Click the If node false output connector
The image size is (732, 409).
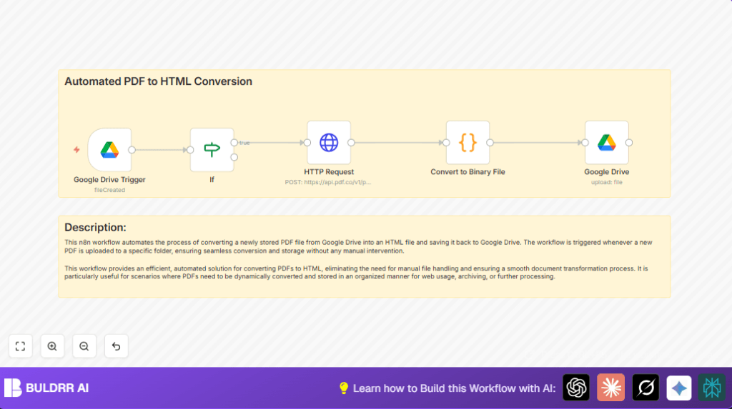coord(234,157)
